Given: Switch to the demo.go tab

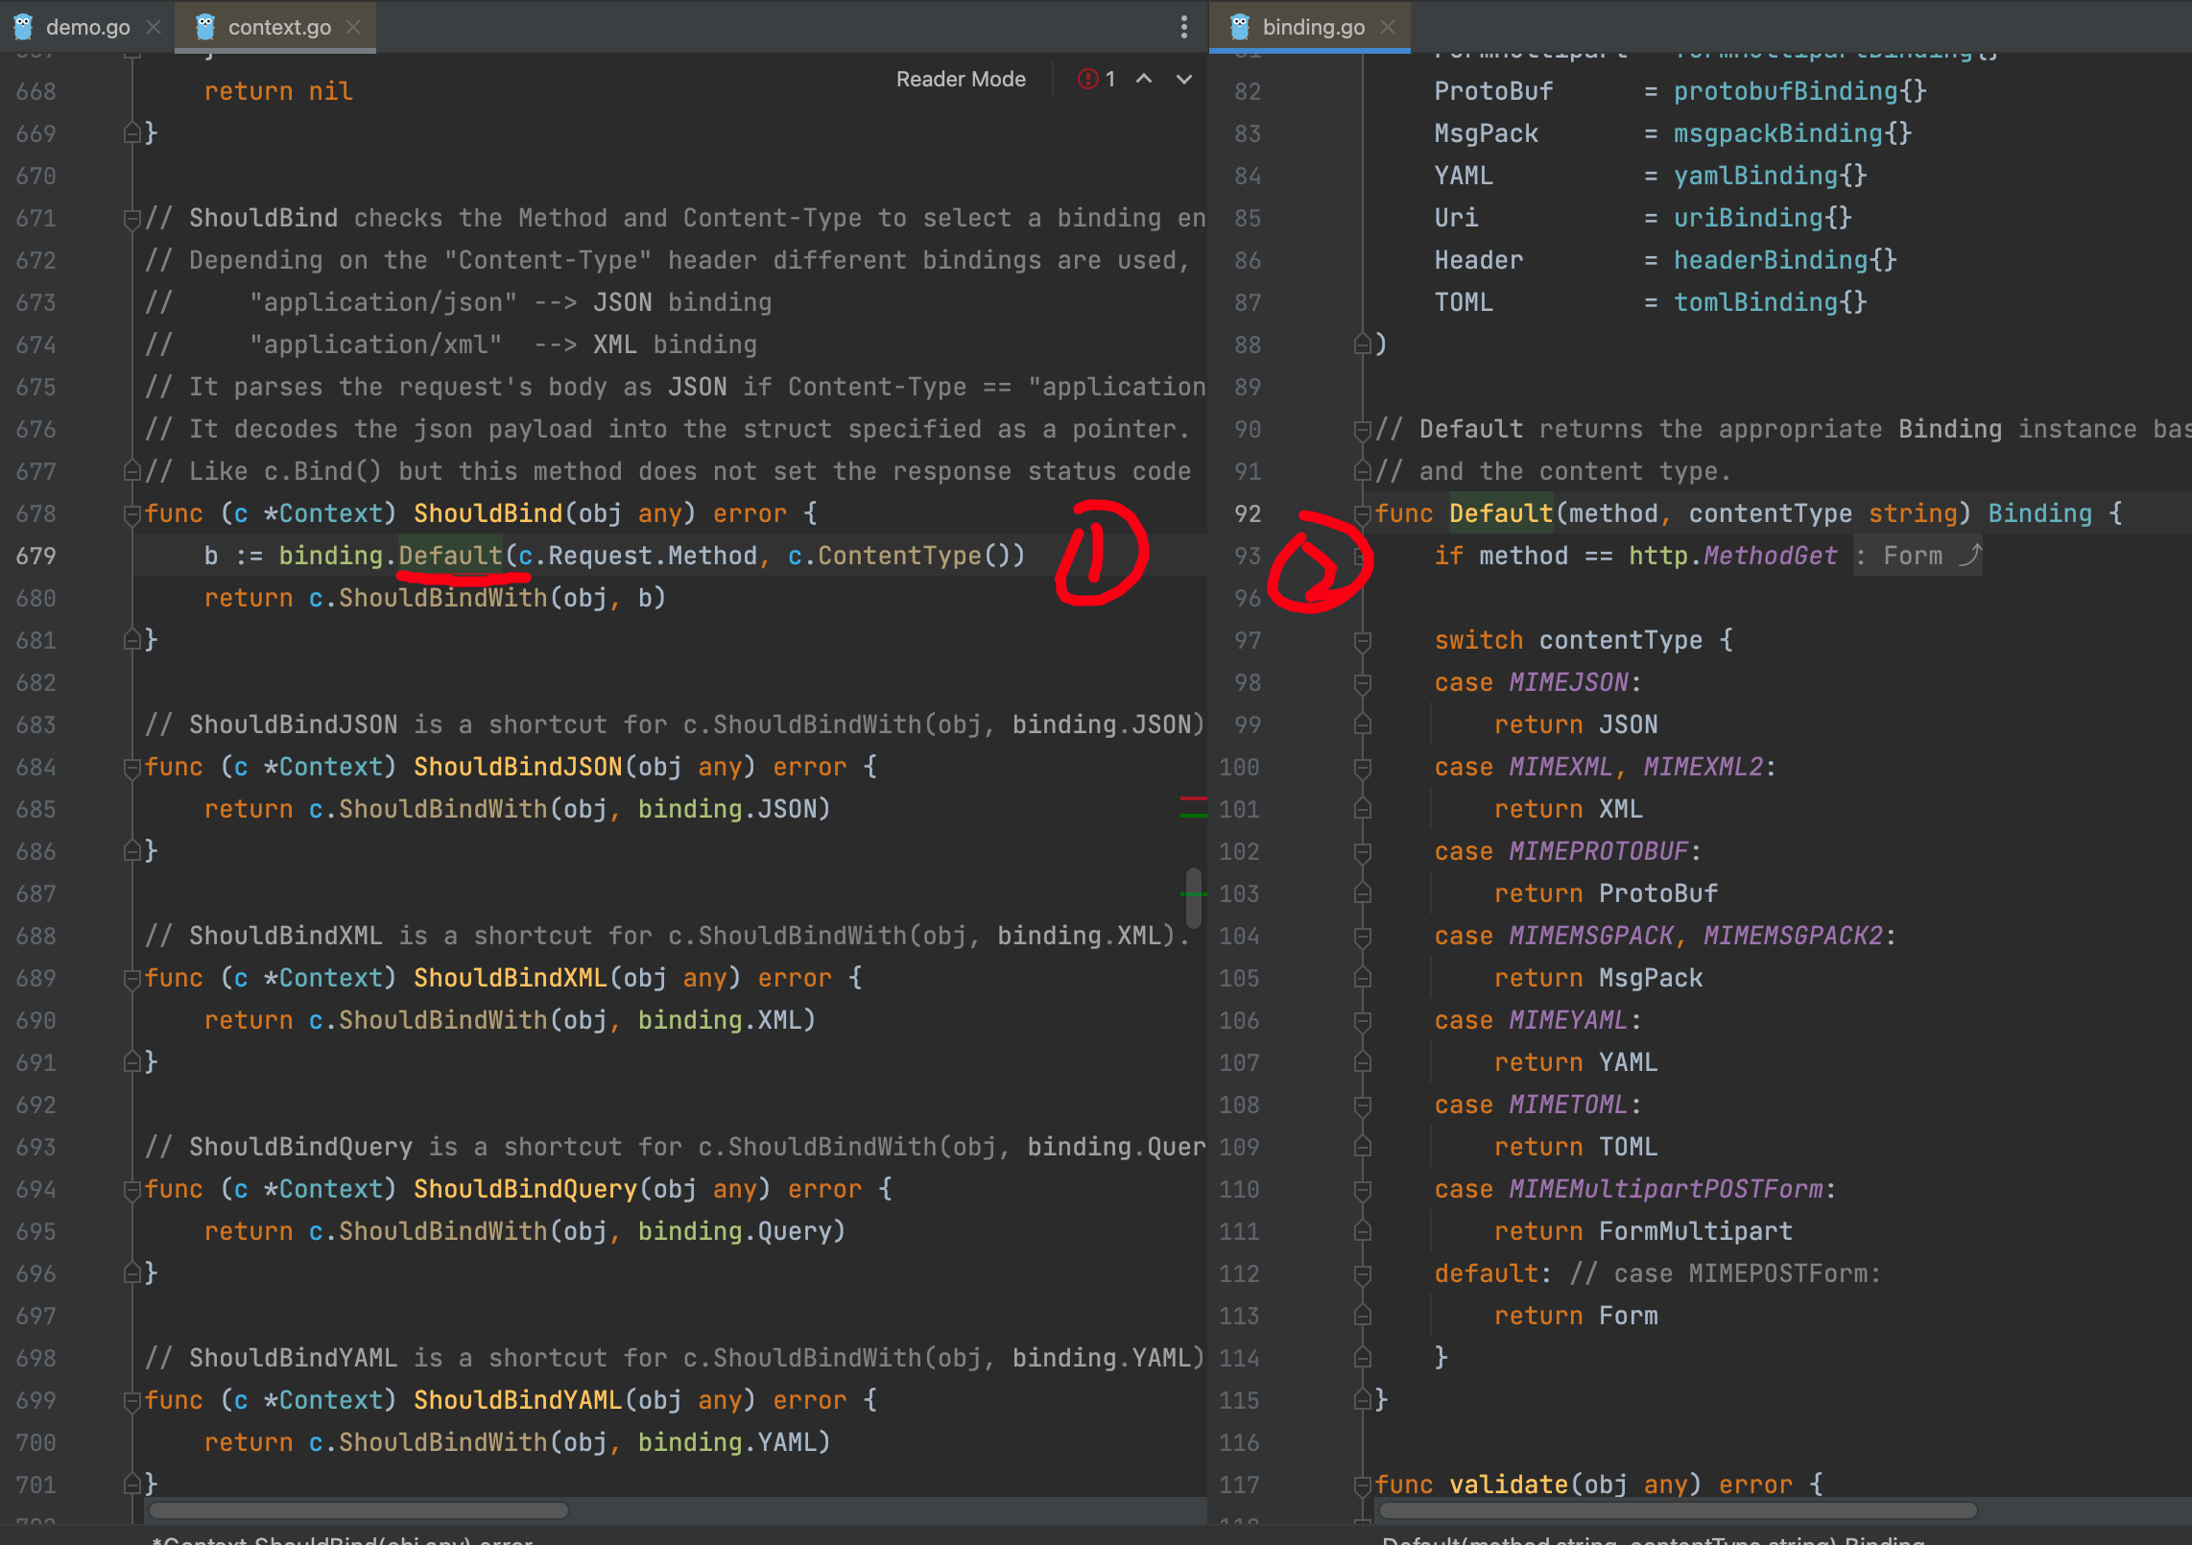Looking at the screenshot, I should (x=87, y=27).
